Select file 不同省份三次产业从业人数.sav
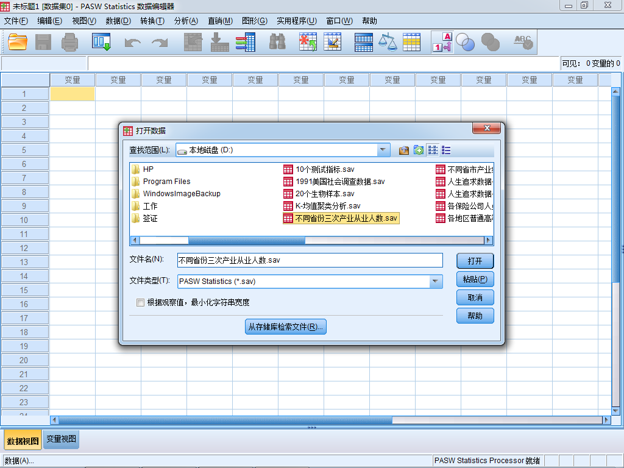 tap(341, 219)
